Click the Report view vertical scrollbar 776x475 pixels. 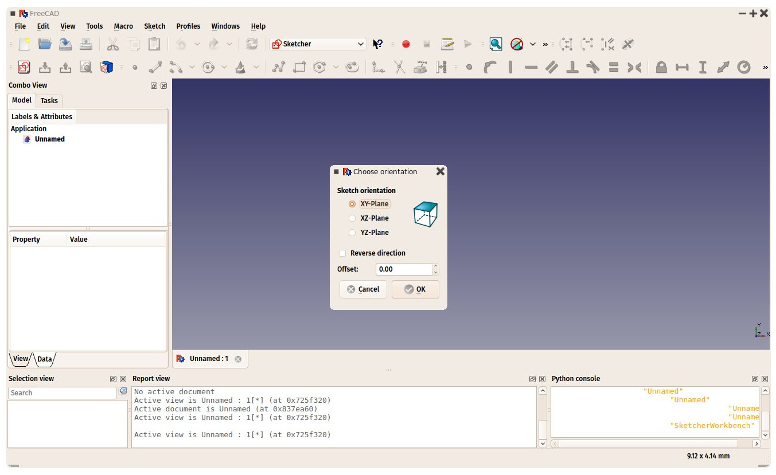click(x=543, y=417)
